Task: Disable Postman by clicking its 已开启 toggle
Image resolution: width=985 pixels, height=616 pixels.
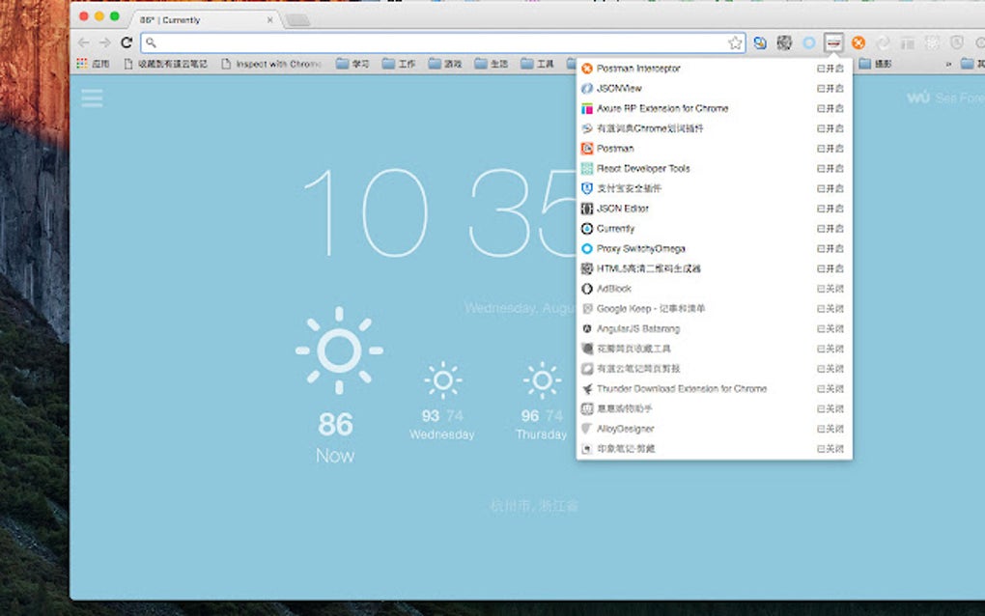Action: click(x=829, y=148)
